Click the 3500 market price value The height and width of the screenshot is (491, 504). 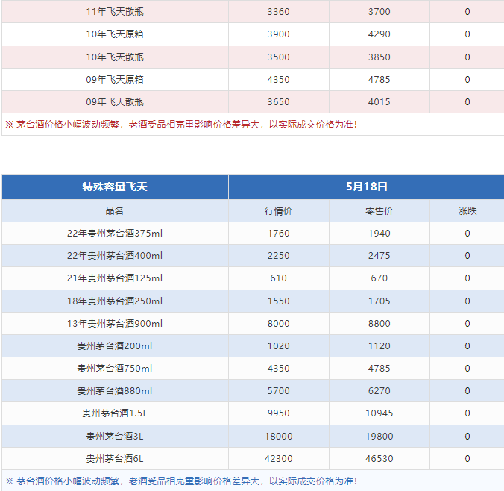[278, 57]
